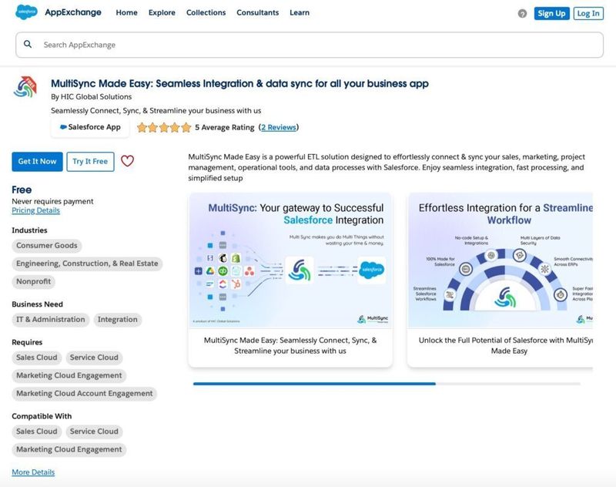Screen dimensions: 616x487
Task: Click the MultiSync app logo icon
Action: coord(25,87)
